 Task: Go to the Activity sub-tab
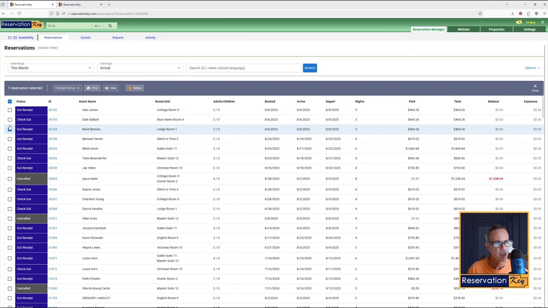click(x=150, y=38)
